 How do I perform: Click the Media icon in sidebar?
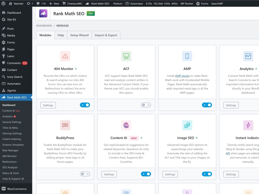(4, 35)
